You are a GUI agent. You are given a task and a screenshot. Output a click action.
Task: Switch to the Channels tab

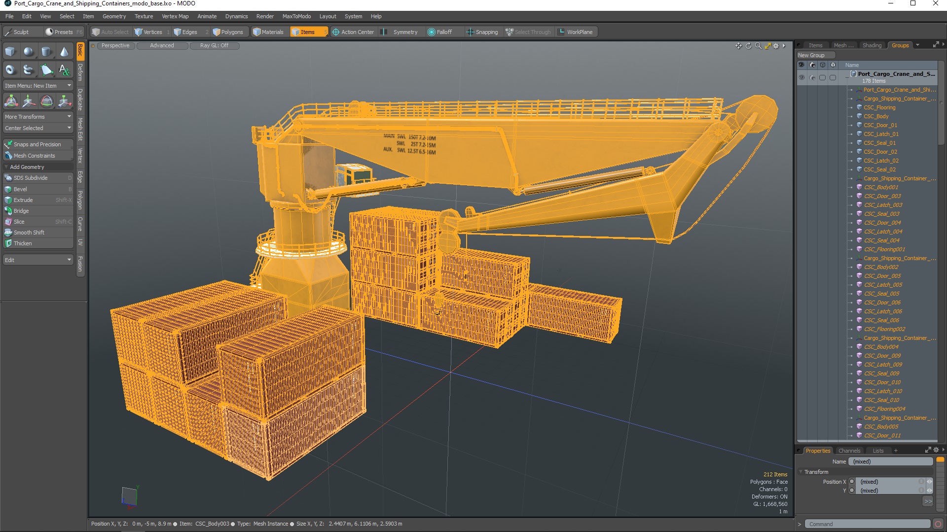849,451
